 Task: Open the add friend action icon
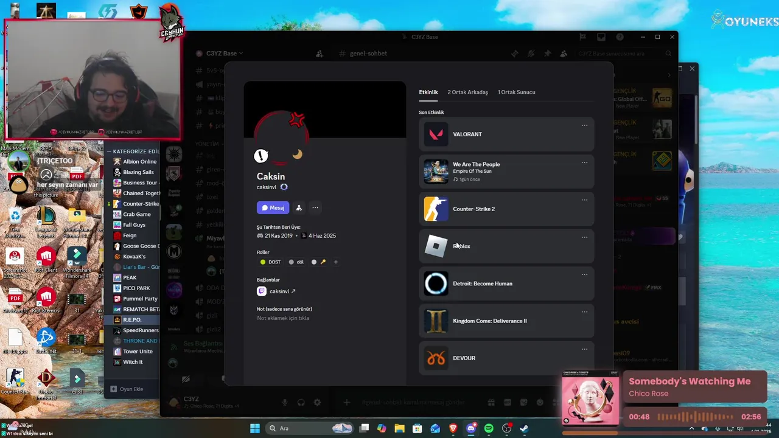(299, 207)
